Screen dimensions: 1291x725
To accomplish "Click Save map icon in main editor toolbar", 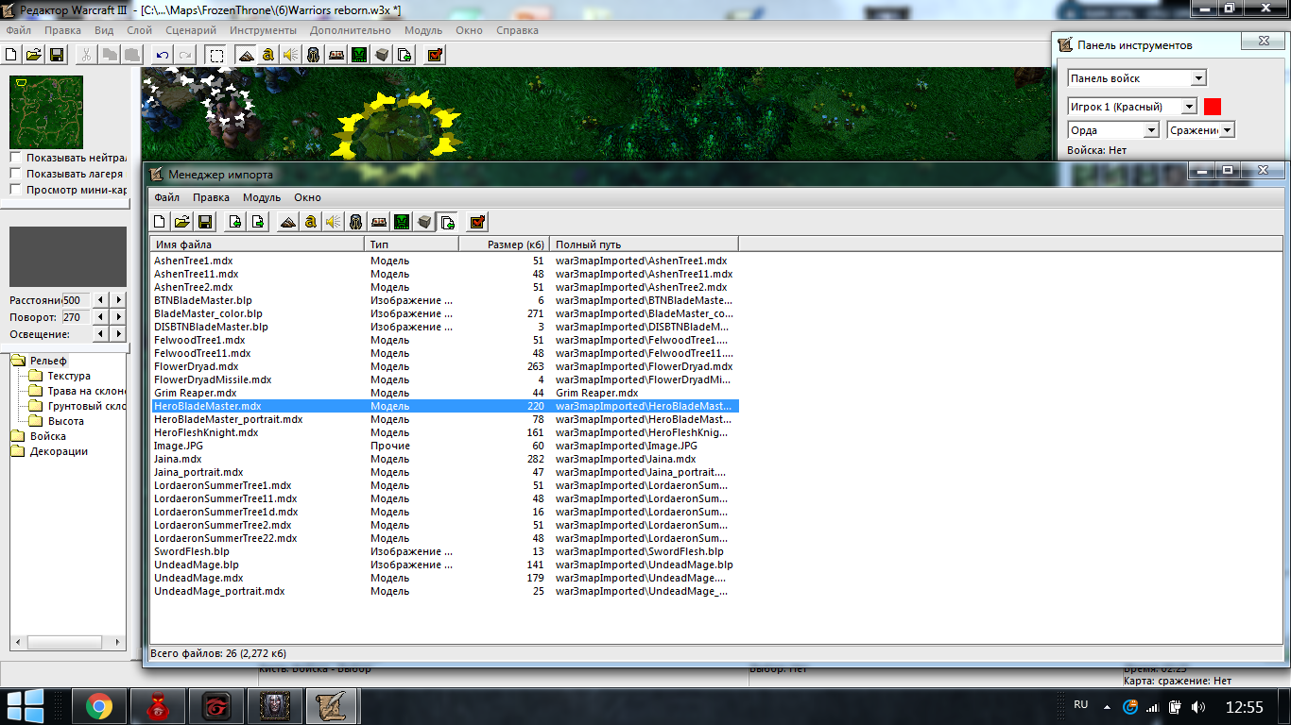I will point(57,55).
